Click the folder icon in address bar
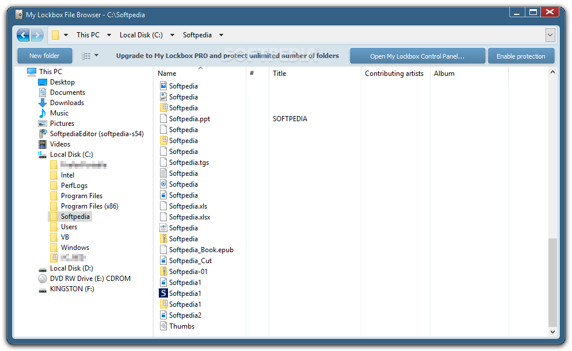The image size is (572, 351). pyautogui.click(x=55, y=35)
